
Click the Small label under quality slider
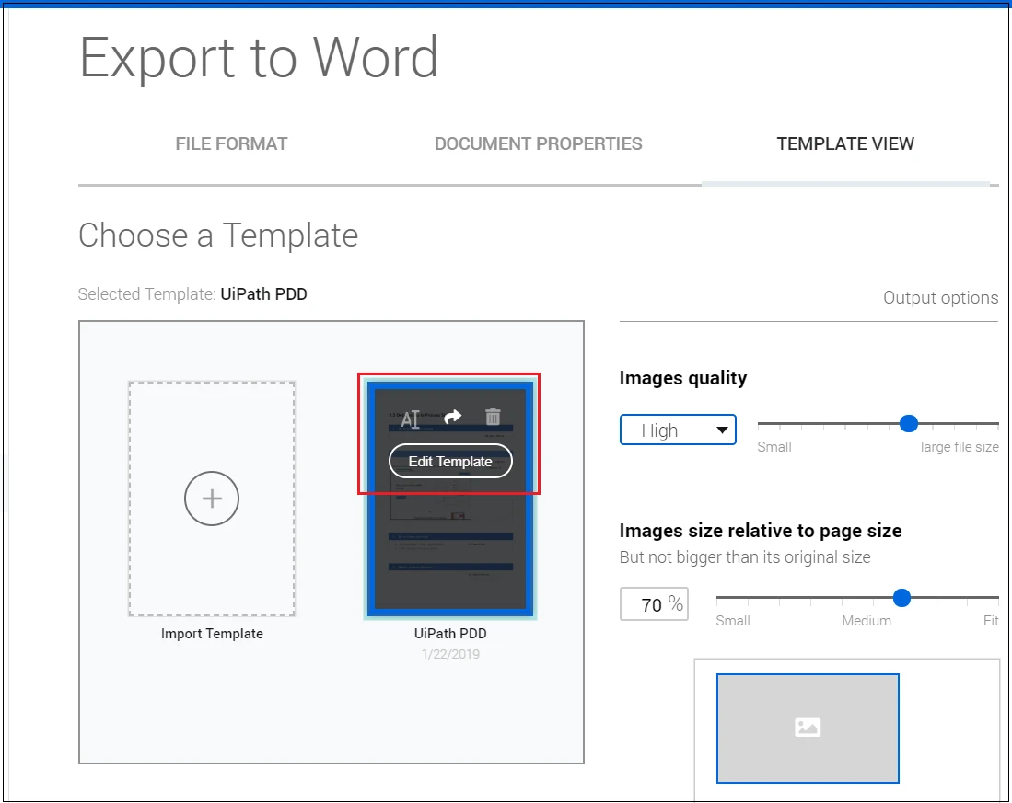[x=774, y=447]
